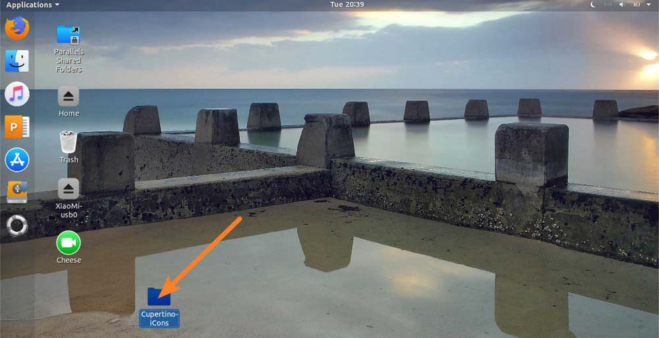659x338 pixels.
Task: Launch the orange presentation app in dock
Action: point(16,127)
